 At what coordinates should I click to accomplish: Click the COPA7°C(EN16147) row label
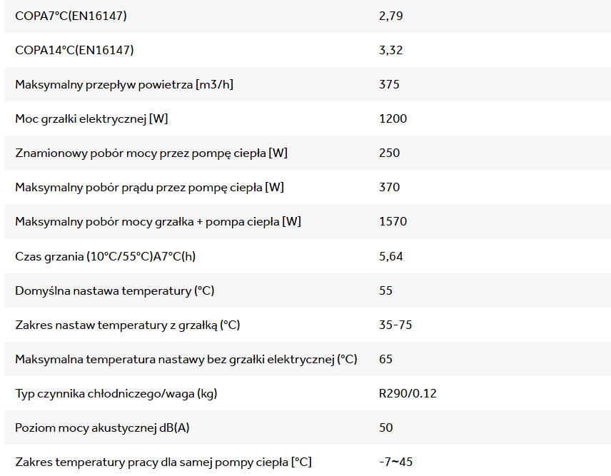point(71,16)
